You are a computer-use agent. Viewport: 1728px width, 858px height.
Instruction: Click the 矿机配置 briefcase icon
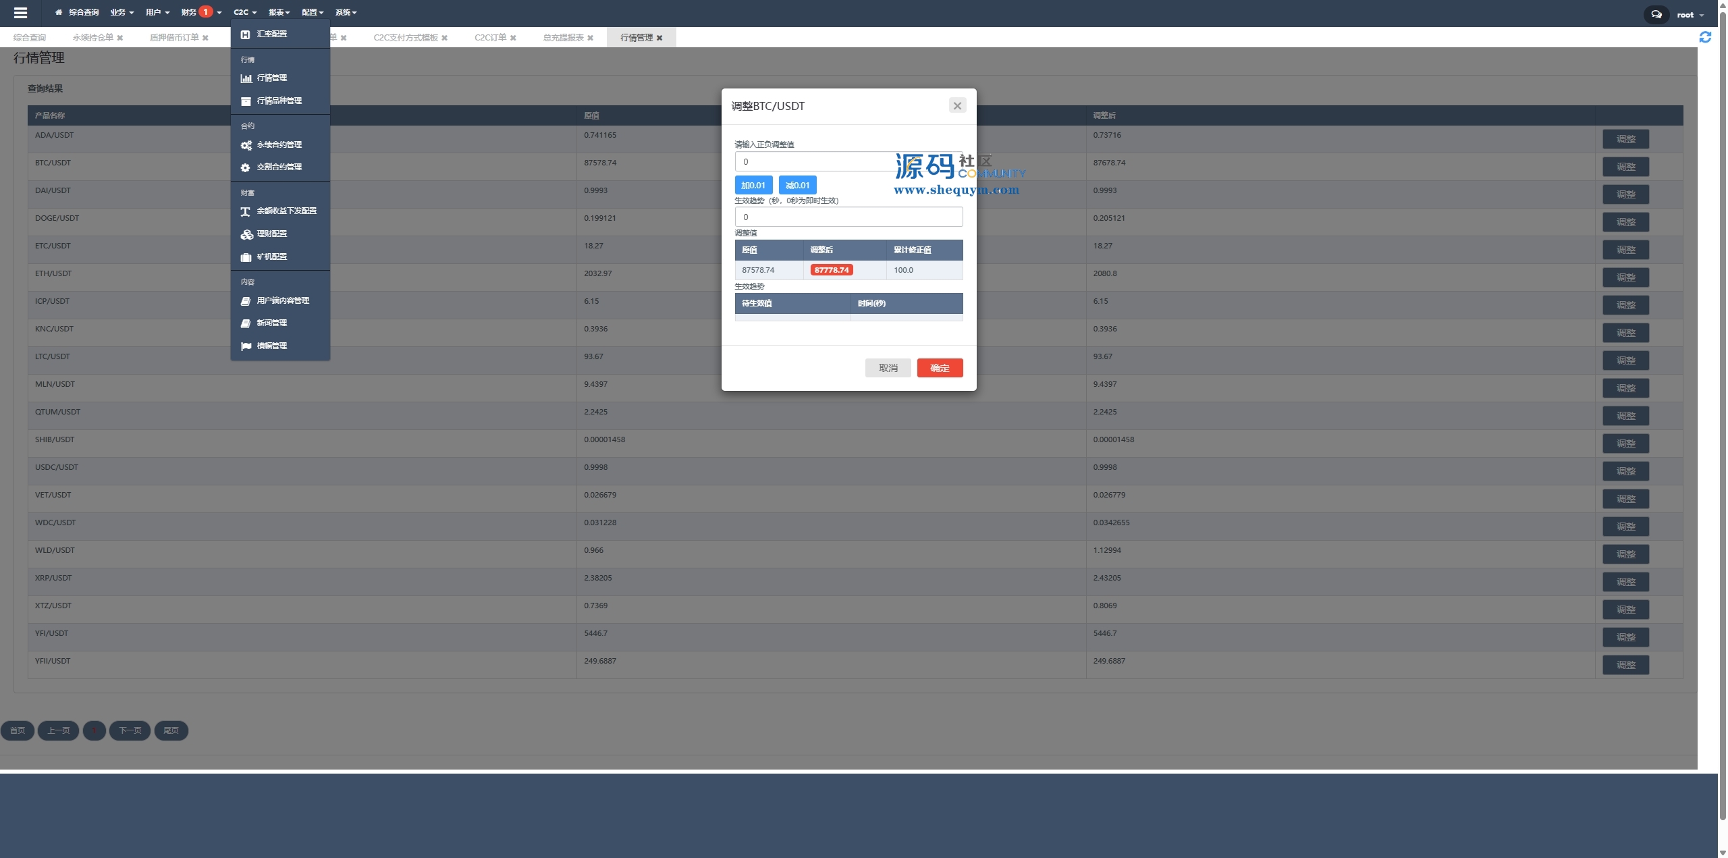(x=246, y=257)
